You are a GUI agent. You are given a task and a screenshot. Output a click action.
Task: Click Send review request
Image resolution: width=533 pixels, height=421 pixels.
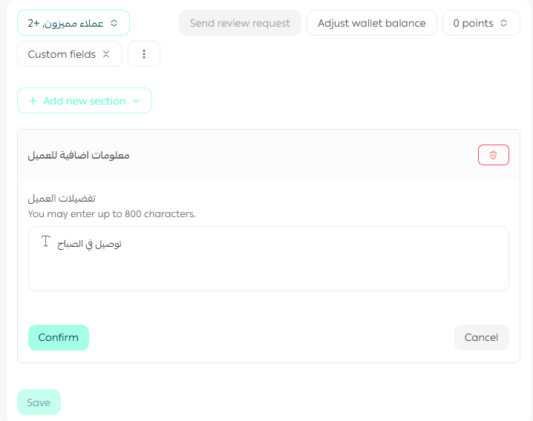pyautogui.click(x=240, y=23)
